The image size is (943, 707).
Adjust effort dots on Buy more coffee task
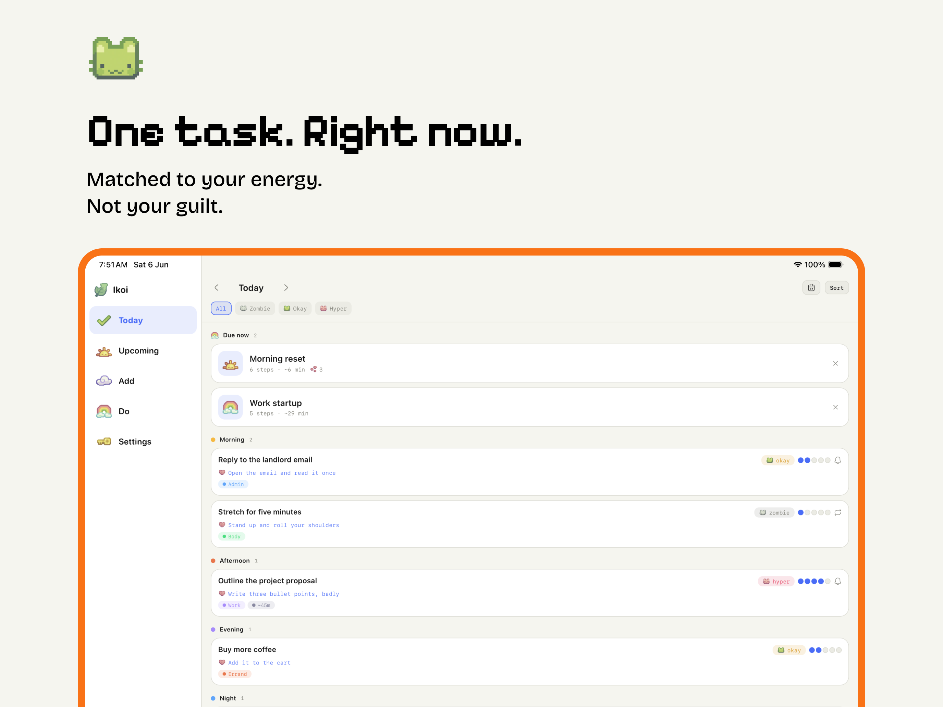tap(825, 650)
